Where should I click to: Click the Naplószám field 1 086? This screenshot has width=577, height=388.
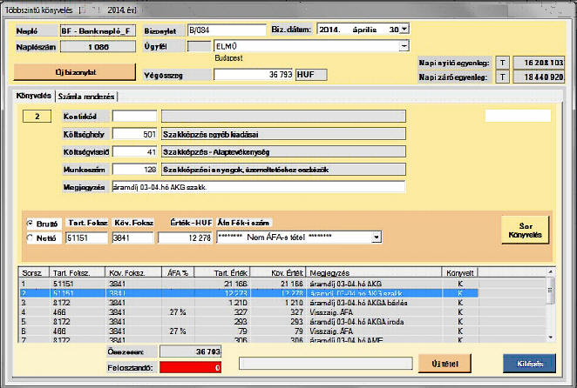click(x=98, y=47)
